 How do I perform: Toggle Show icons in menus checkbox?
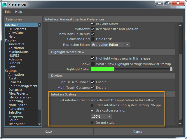pyautogui.click(x=93, y=34)
